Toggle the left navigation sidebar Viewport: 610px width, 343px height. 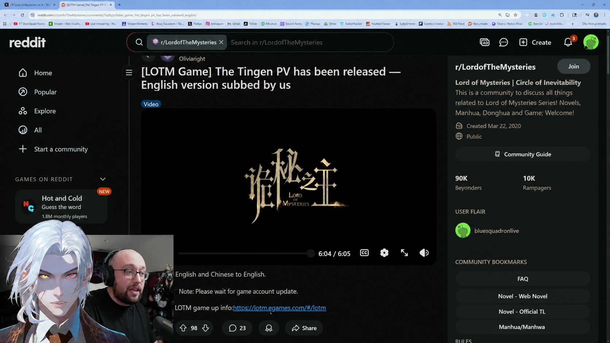(x=129, y=73)
